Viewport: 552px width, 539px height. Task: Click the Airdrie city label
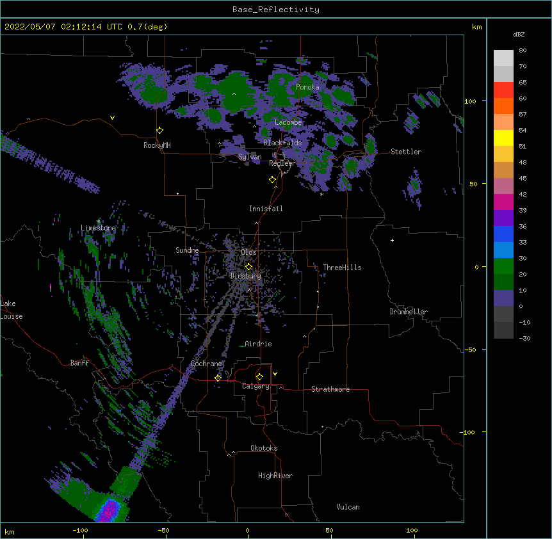(x=258, y=344)
